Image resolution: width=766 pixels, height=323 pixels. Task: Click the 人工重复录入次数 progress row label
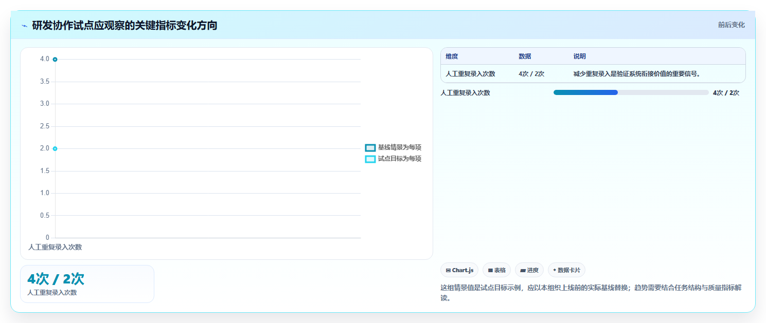[x=465, y=93]
